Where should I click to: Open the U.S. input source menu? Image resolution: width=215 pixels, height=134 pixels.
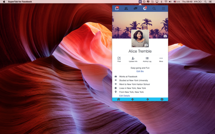click(x=177, y=2)
